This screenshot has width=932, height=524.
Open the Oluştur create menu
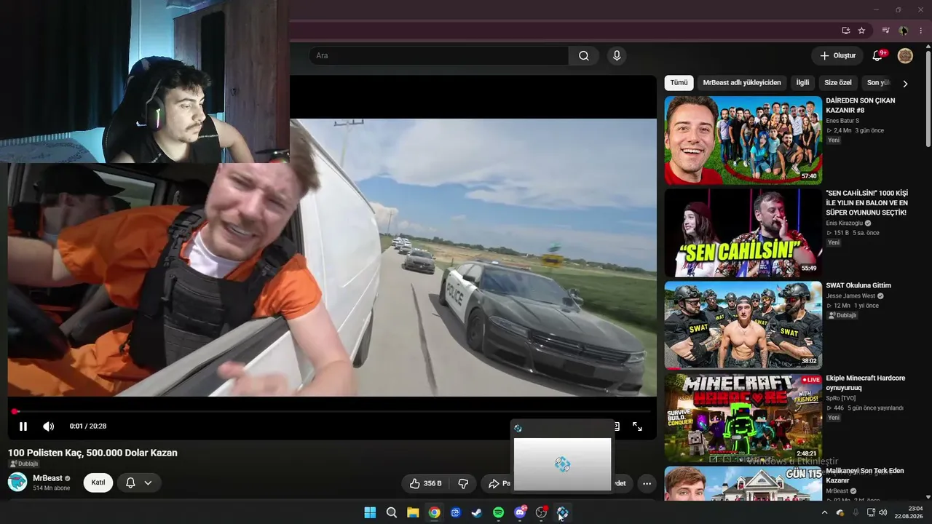click(837, 56)
